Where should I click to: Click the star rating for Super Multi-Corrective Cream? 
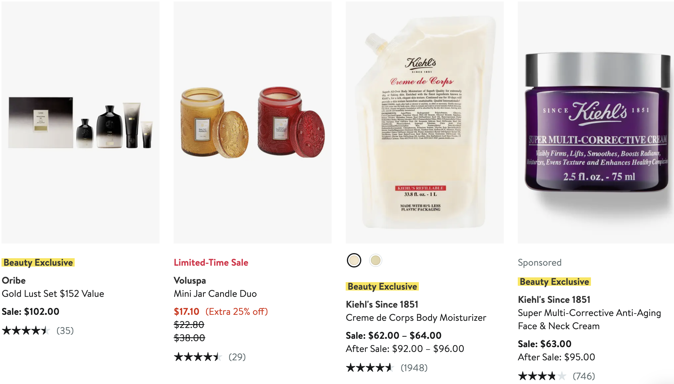(x=542, y=376)
